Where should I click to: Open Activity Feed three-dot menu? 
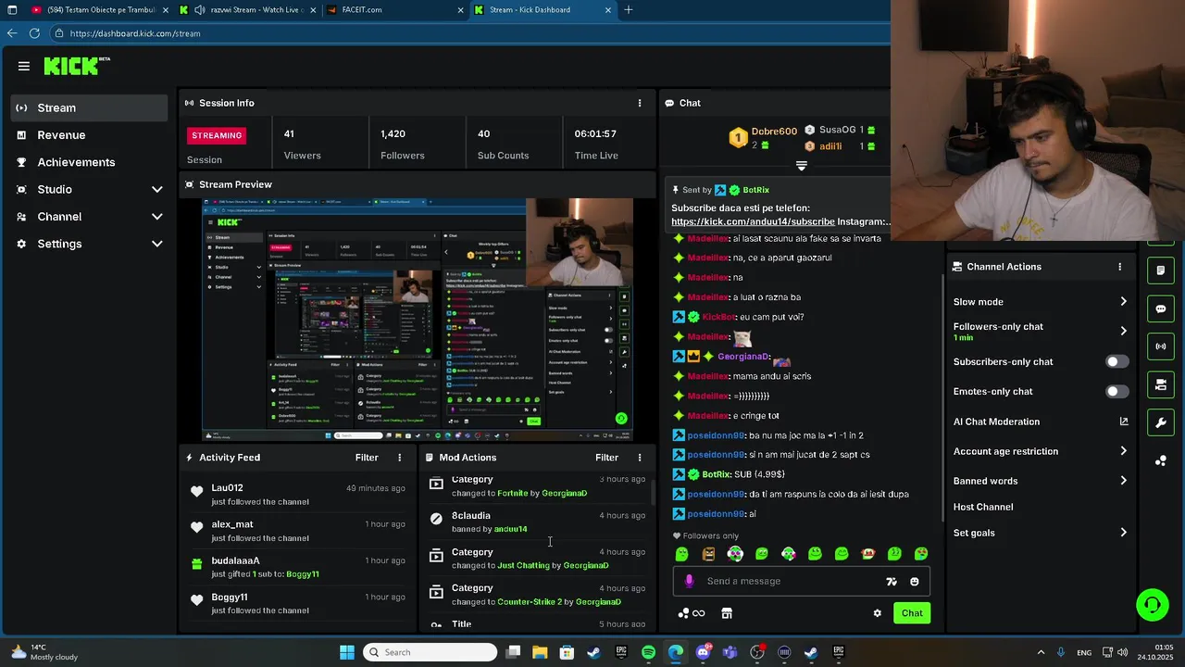pos(400,457)
